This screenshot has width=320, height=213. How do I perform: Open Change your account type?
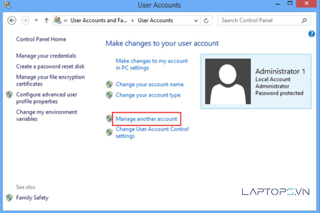148,95
